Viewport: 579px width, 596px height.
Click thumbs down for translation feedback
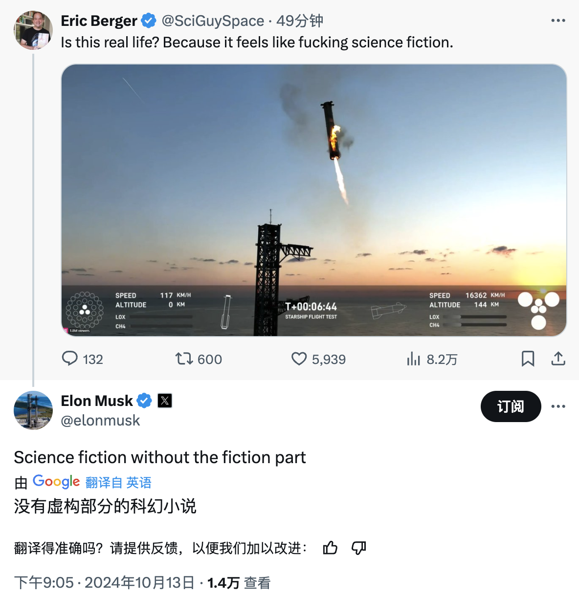click(359, 548)
